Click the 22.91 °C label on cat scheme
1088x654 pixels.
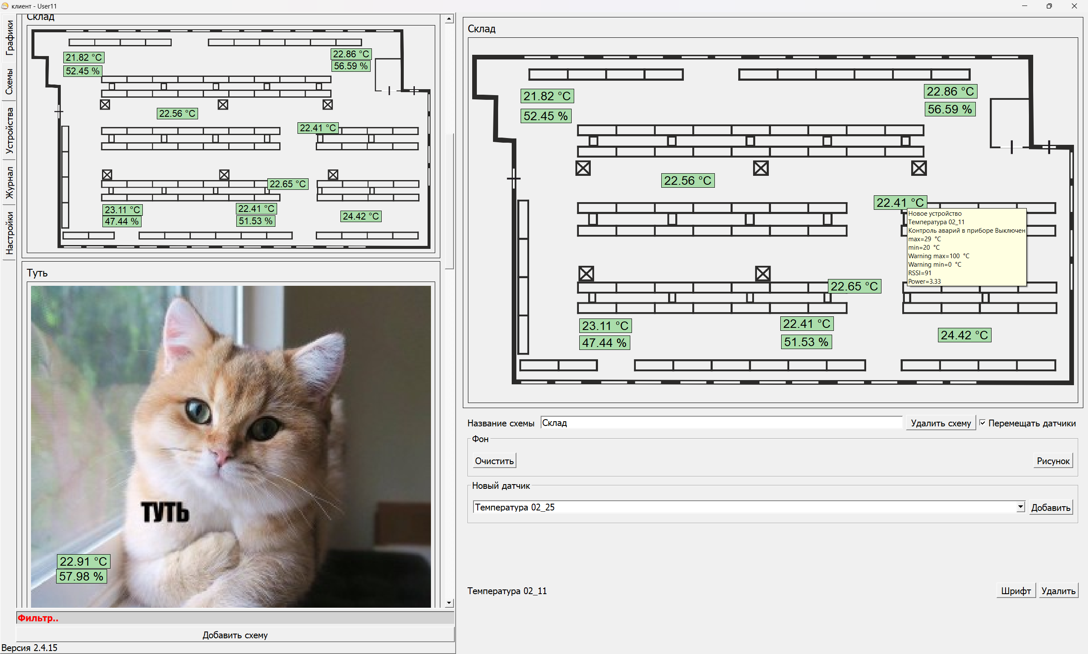point(83,561)
